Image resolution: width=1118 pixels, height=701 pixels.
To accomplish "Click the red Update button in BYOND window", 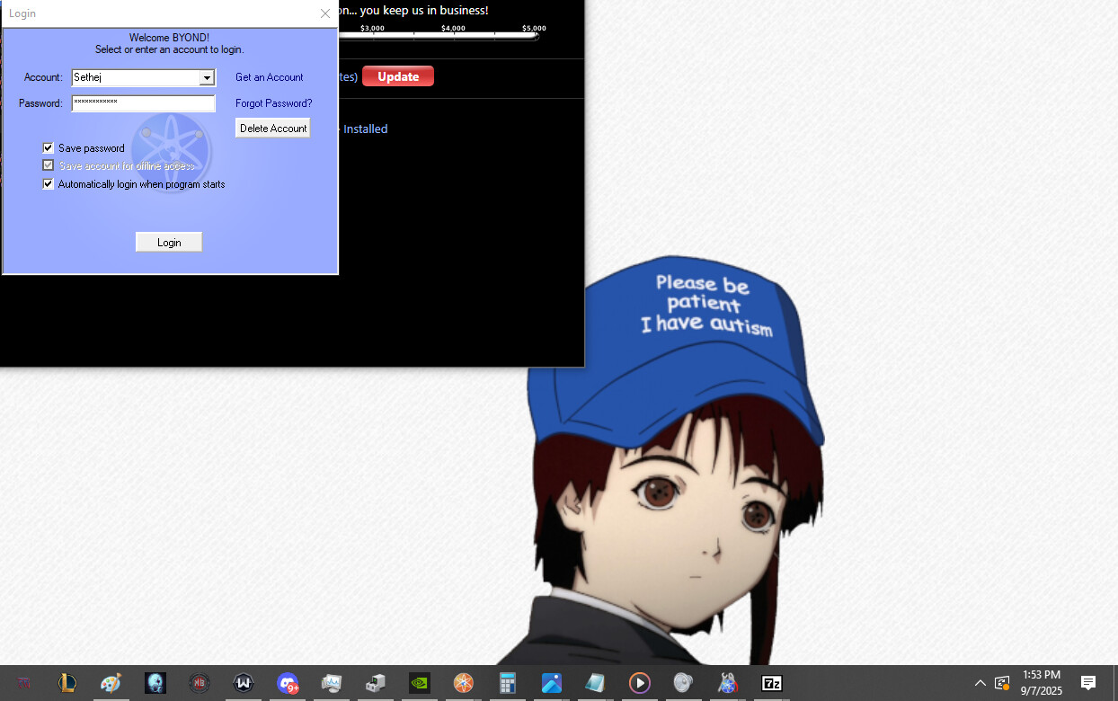I will tap(398, 76).
